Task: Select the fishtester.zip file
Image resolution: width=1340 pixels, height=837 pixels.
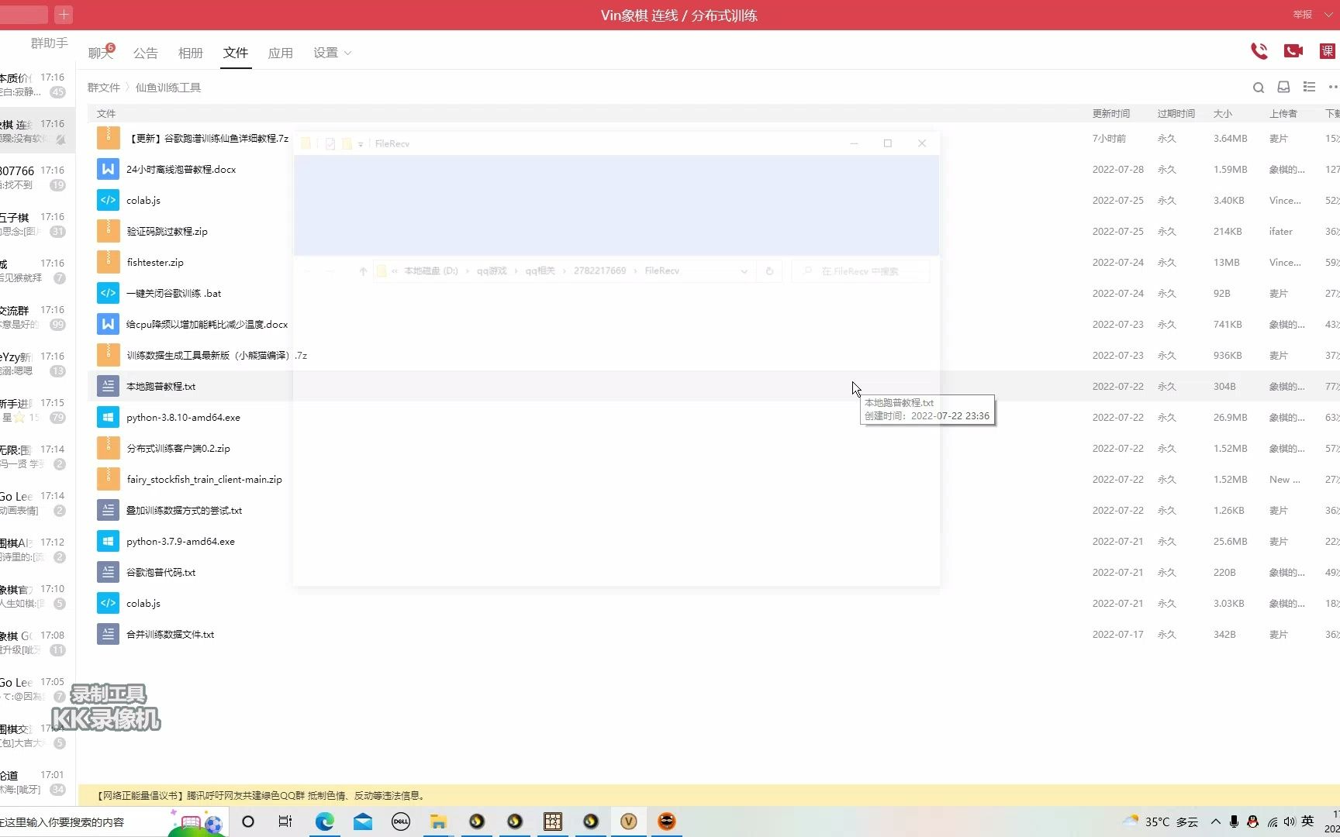Action: point(155,262)
